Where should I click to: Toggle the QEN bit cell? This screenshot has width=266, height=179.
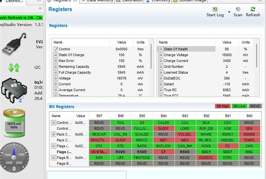(249, 128)
